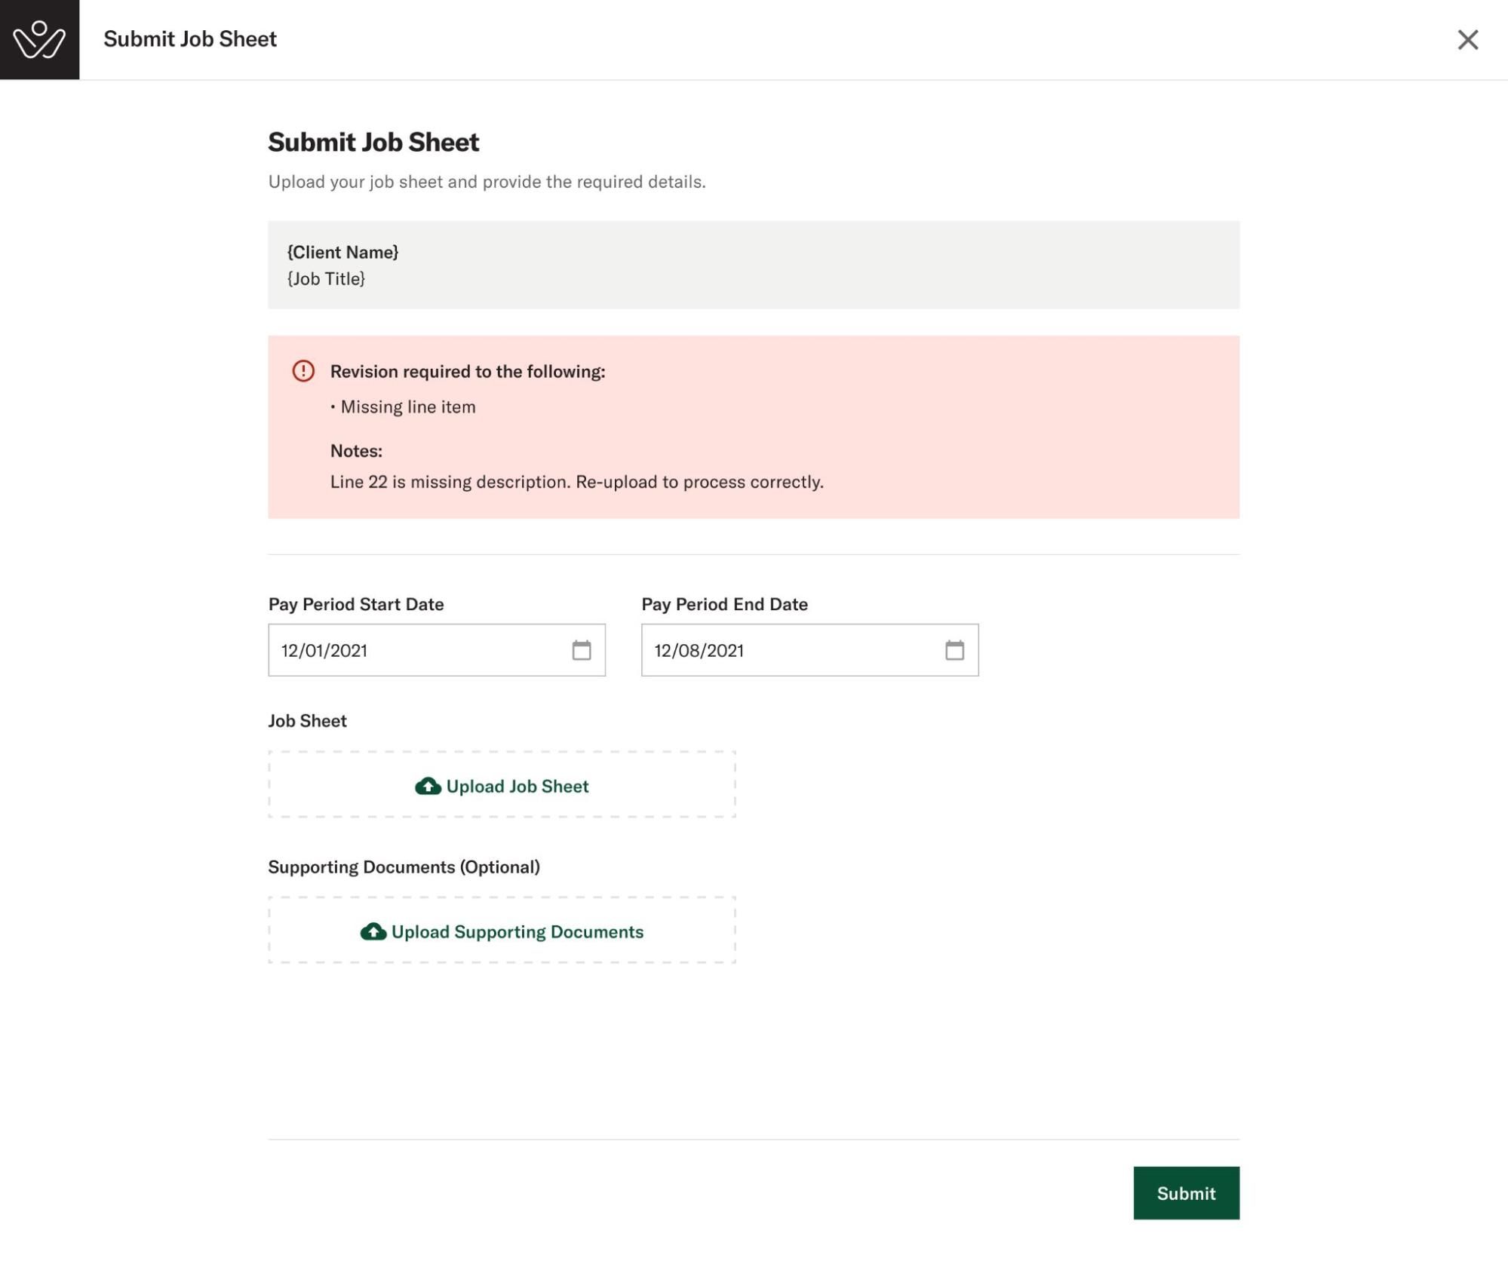Click the cloud icon for Supporting Documents
This screenshot has width=1508, height=1264.
point(373,931)
